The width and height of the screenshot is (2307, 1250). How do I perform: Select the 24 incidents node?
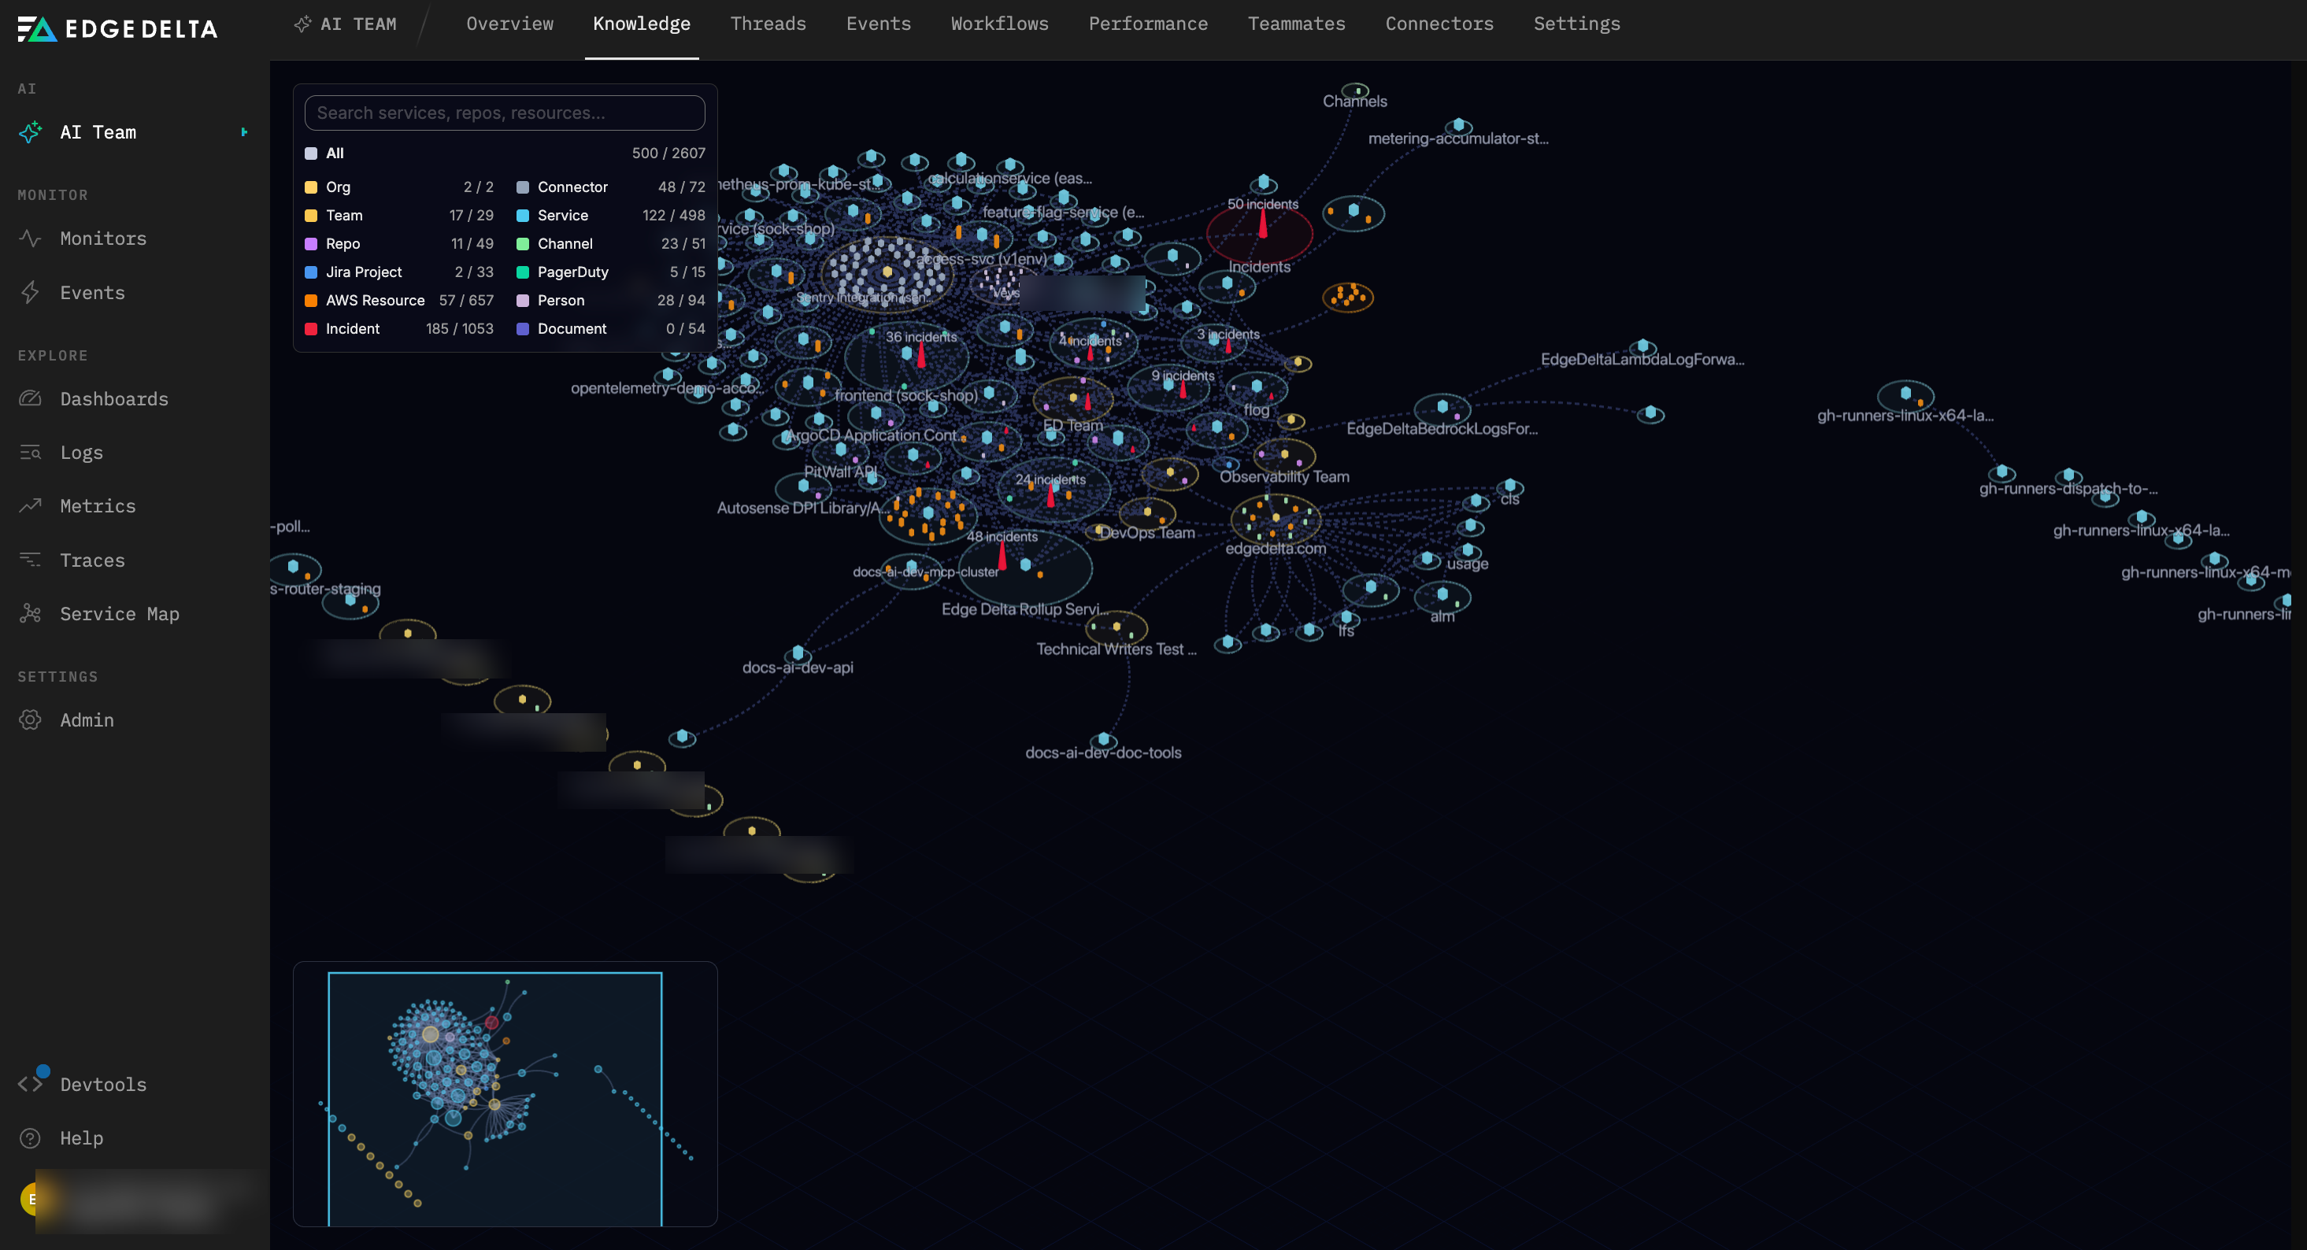pos(1050,495)
